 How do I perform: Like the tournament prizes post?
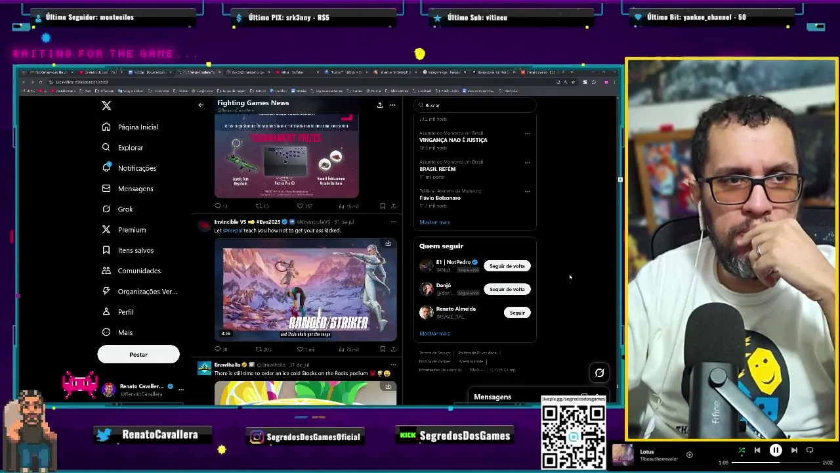(x=304, y=206)
